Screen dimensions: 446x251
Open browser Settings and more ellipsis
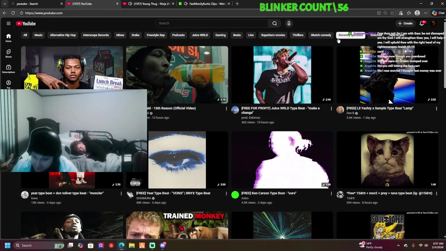(x=425, y=13)
